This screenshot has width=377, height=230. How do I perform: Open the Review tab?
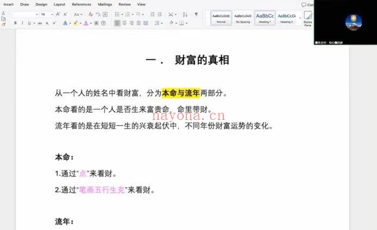coord(124,4)
